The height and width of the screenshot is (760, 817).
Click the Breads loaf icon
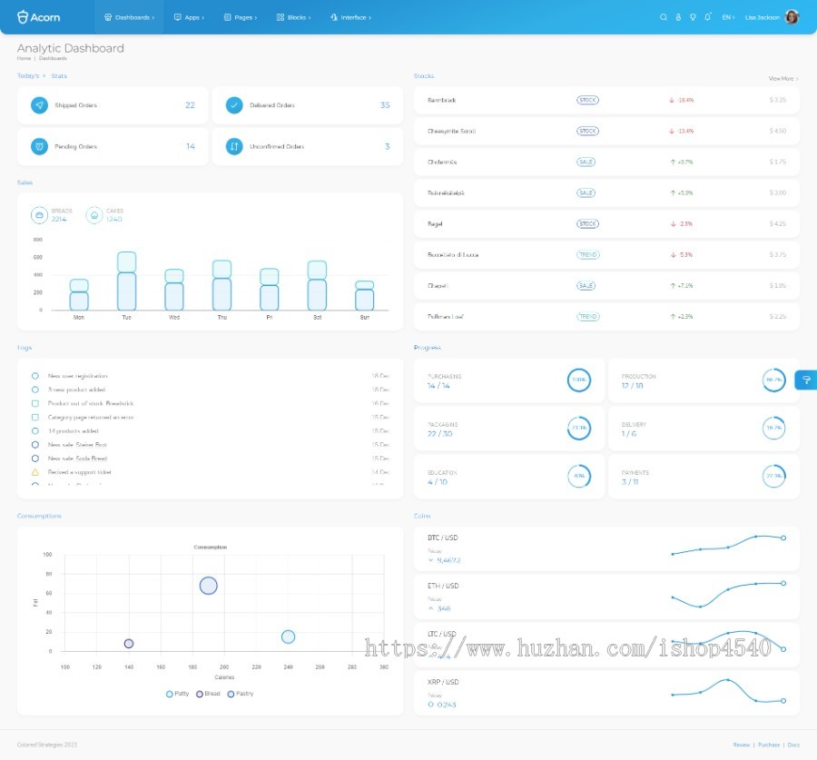tap(39, 215)
